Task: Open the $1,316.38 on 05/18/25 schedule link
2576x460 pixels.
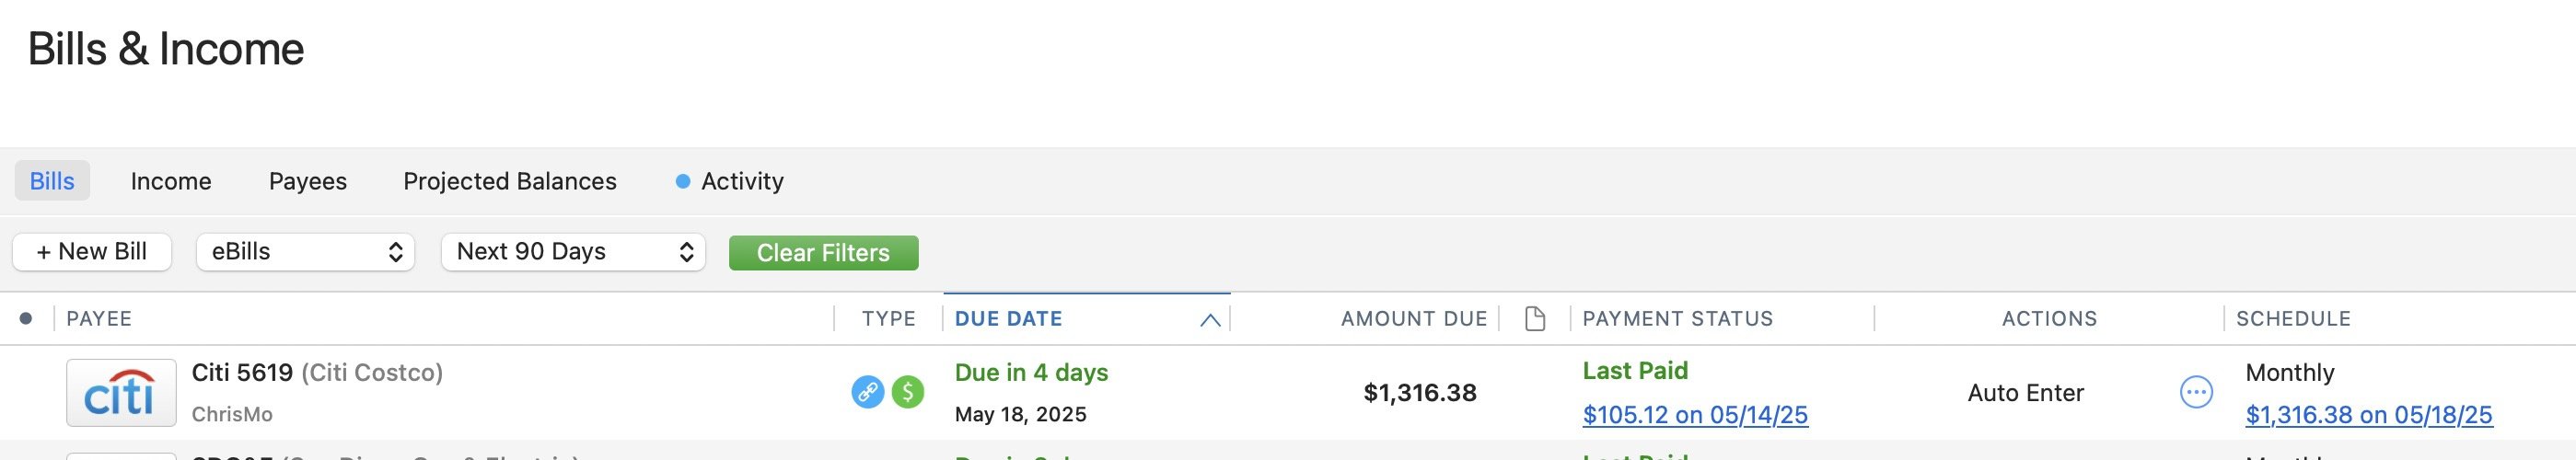Action: (x=2368, y=415)
